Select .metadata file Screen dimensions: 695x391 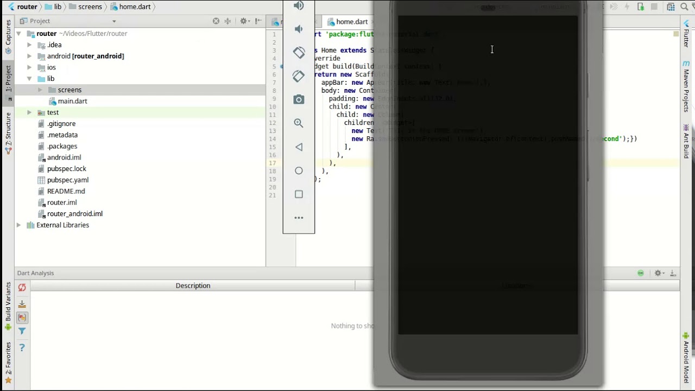tap(62, 135)
